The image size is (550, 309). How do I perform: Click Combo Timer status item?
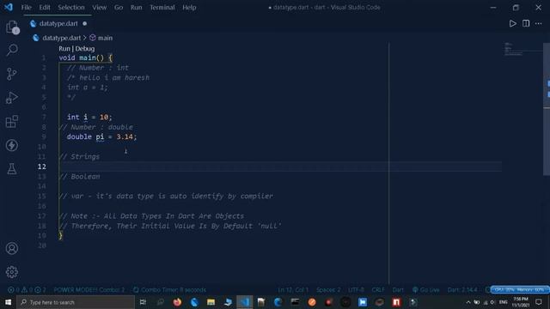pyautogui.click(x=169, y=290)
